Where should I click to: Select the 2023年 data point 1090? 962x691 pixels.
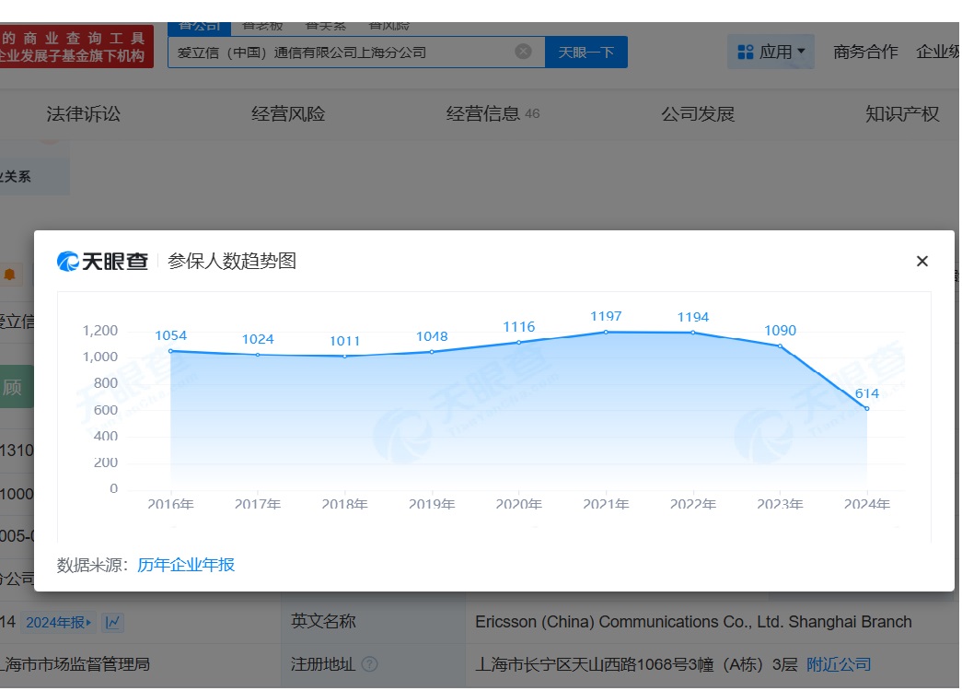pyautogui.click(x=781, y=345)
